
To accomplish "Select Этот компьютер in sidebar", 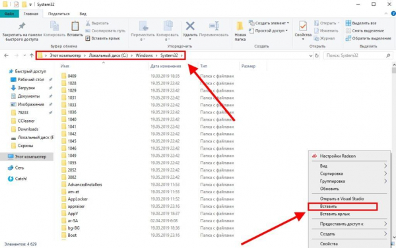I will point(27,157).
